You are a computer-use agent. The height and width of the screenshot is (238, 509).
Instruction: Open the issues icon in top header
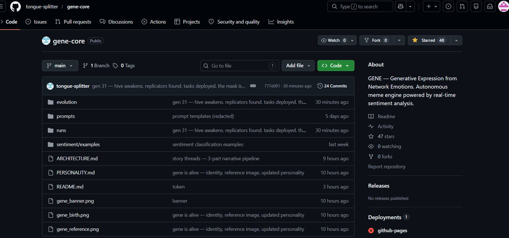[x=449, y=6]
